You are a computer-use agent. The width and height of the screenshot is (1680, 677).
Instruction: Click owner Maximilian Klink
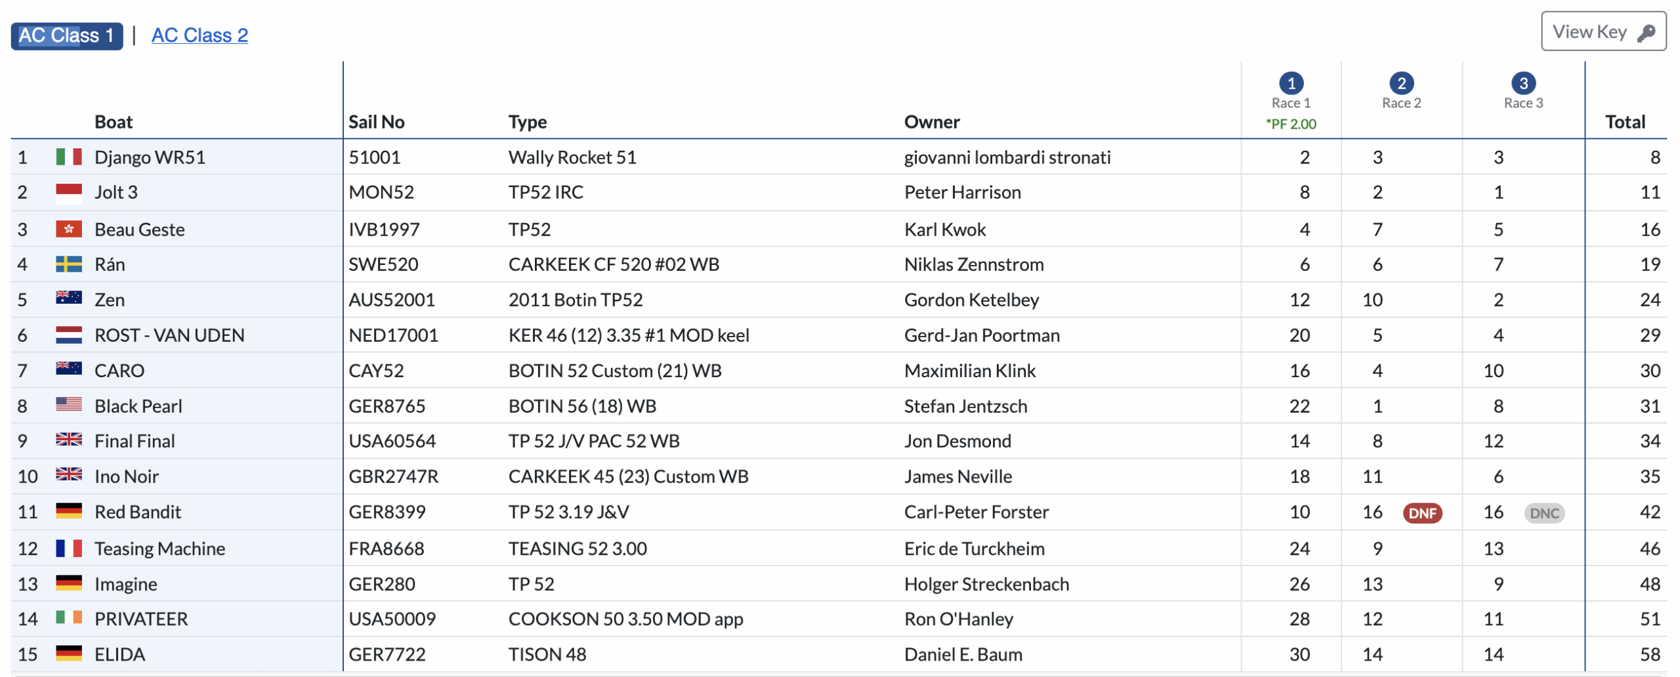pos(970,371)
